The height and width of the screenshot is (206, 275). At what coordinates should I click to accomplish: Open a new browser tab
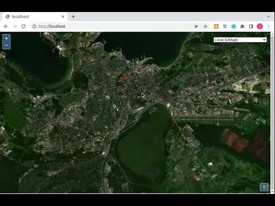[73, 17]
